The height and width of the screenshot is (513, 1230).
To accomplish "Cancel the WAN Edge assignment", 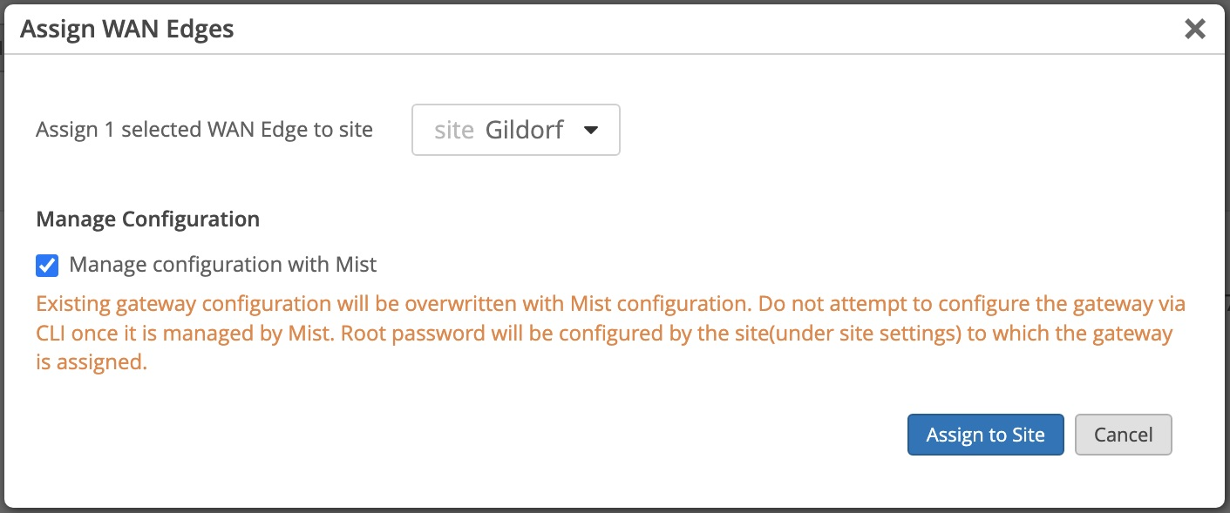I will click(x=1123, y=435).
